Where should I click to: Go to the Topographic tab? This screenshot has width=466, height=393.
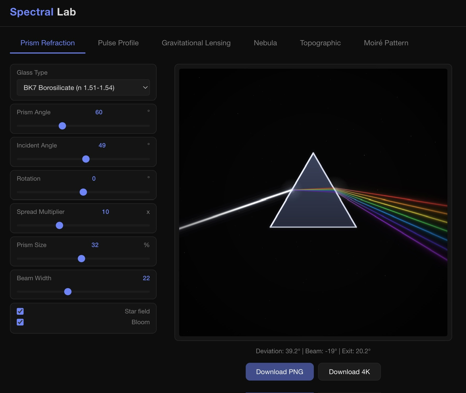320,43
